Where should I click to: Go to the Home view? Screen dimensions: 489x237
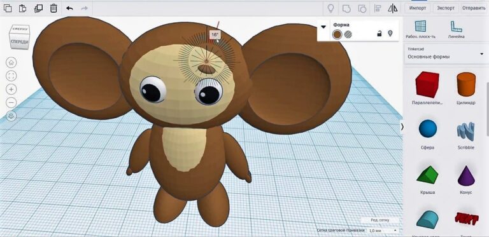tap(11, 62)
